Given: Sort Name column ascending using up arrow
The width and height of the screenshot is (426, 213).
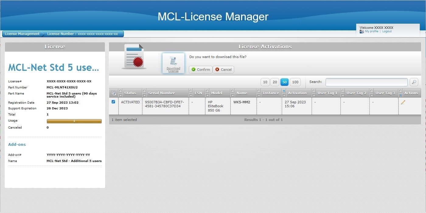Looking at the screenshot, I should pyautogui.click(x=232, y=91).
